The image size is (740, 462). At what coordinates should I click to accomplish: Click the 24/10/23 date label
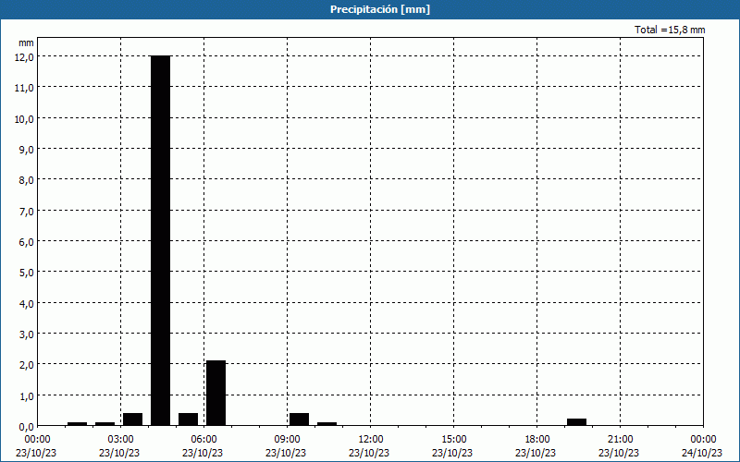702,453
